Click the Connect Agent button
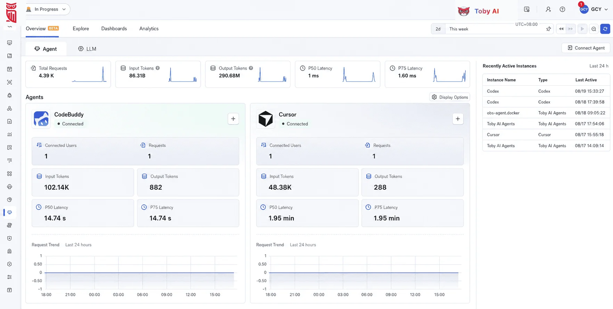The width and height of the screenshot is (613, 309). pos(586,48)
